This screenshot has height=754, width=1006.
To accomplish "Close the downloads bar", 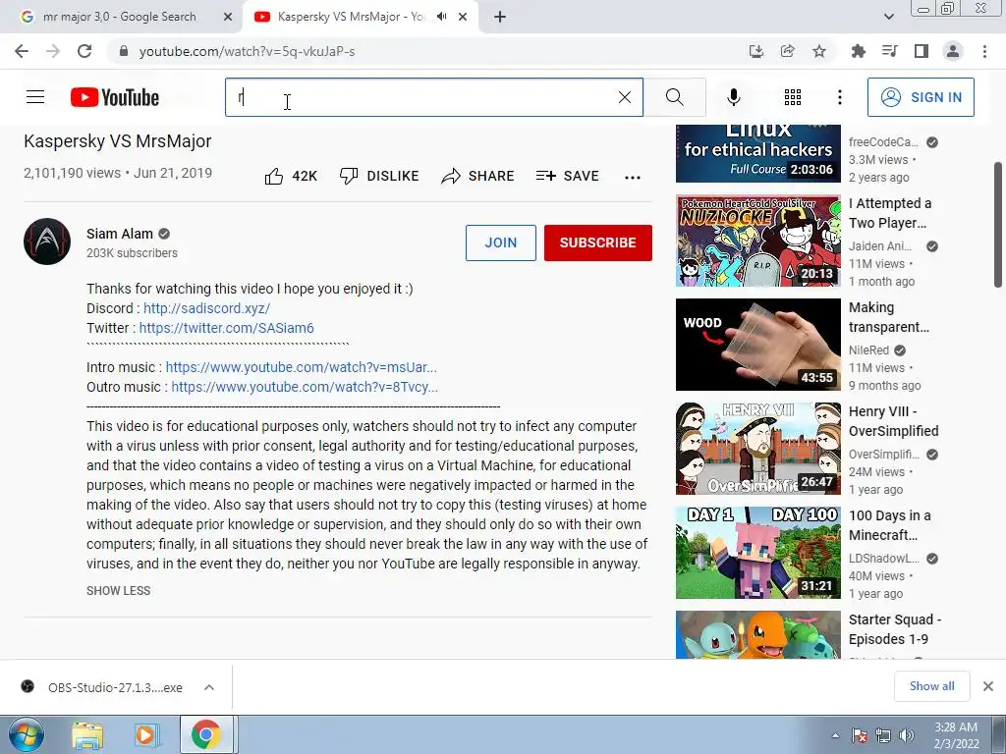I will pos(988,686).
